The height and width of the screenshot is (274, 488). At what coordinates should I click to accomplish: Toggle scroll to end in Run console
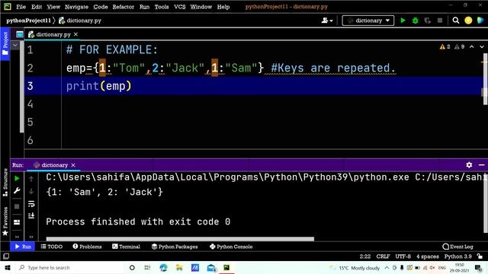coord(31,215)
